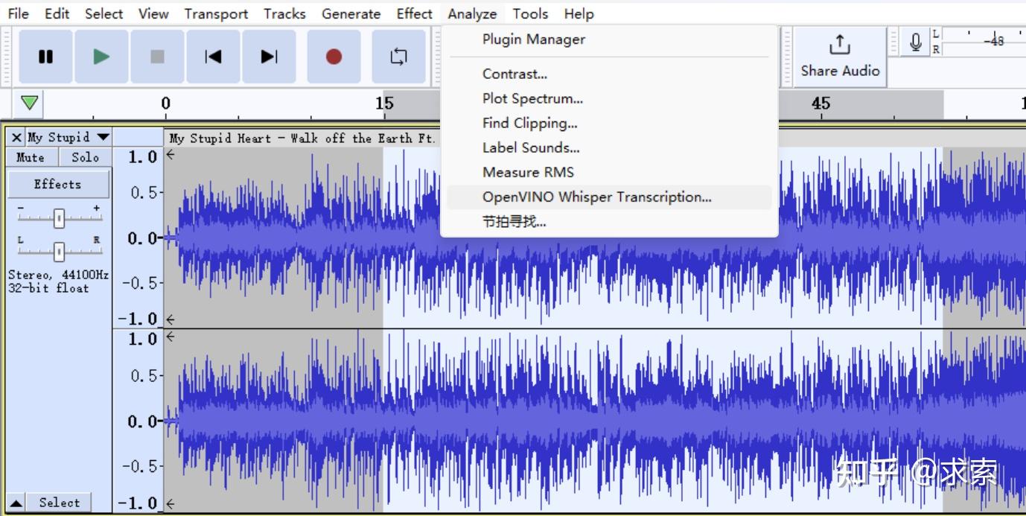Click the microphone recording meter
The image size is (1026, 516).
tap(915, 41)
